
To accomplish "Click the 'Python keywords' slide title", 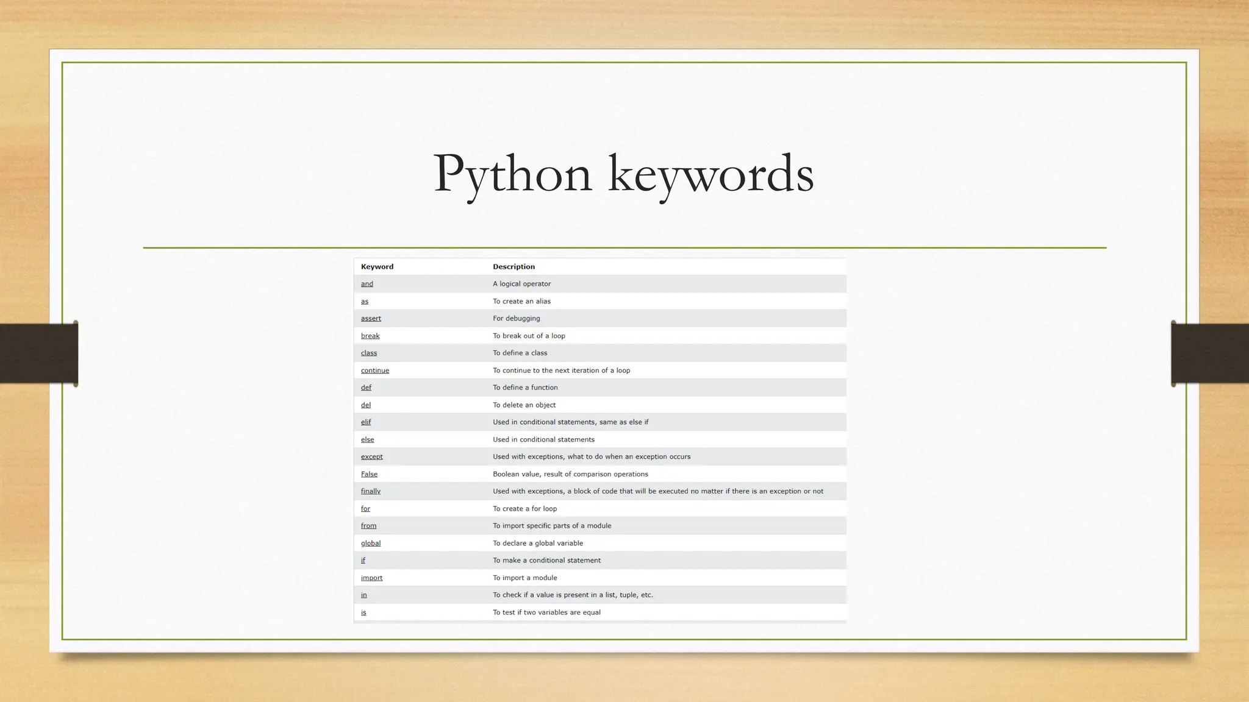I will 623,174.
